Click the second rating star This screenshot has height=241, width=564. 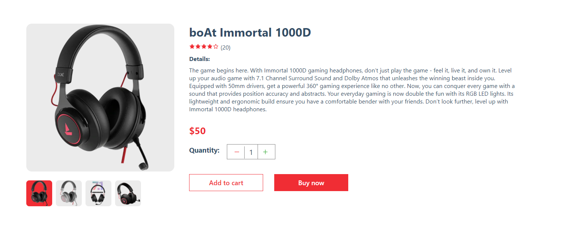point(198,47)
